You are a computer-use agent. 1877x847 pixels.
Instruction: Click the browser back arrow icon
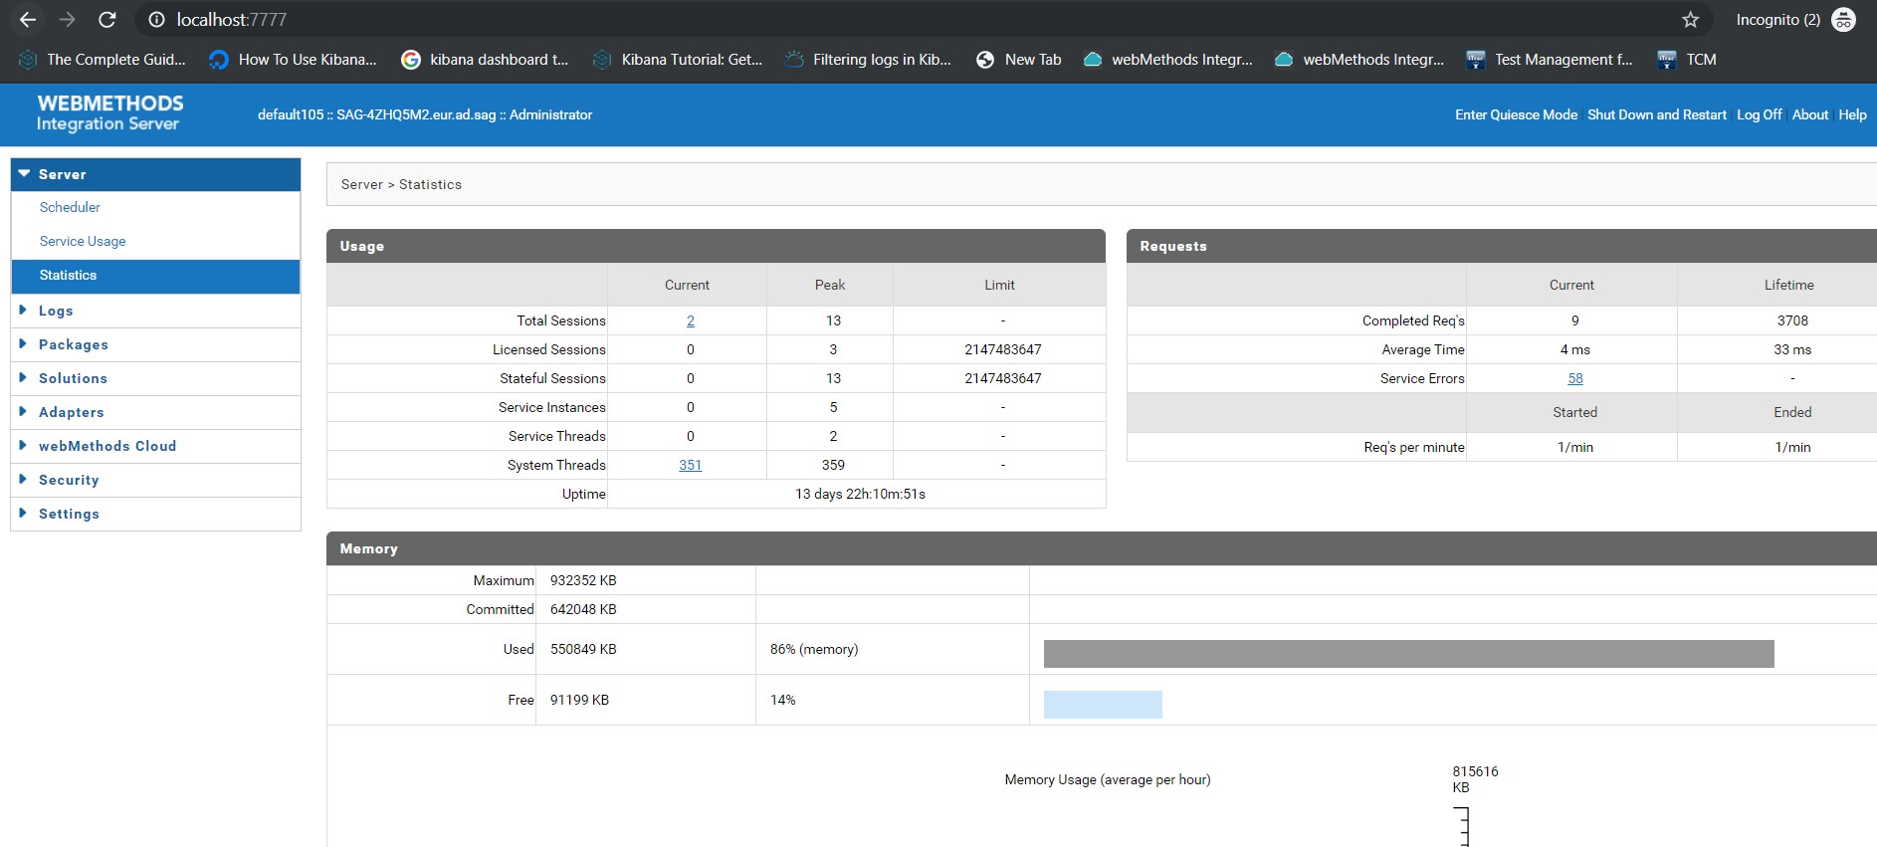pyautogui.click(x=28, y=20)
